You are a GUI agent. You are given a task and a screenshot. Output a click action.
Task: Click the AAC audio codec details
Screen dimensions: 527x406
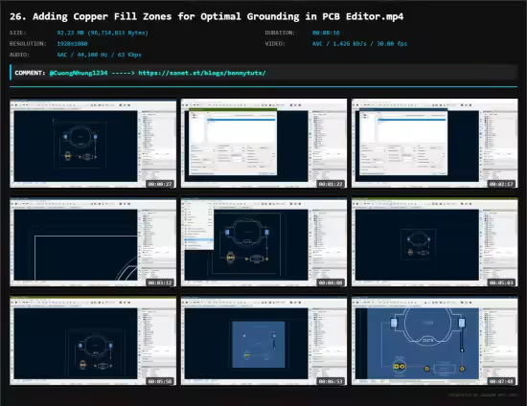(x=99, y=55)
